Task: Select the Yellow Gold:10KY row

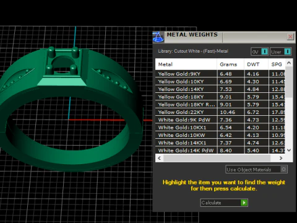Action: click(220, 82)
